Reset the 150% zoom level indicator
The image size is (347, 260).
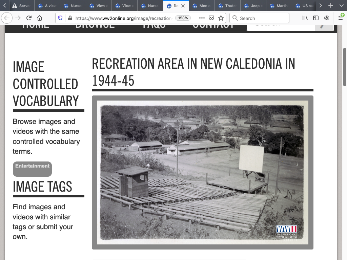(183, 18)
